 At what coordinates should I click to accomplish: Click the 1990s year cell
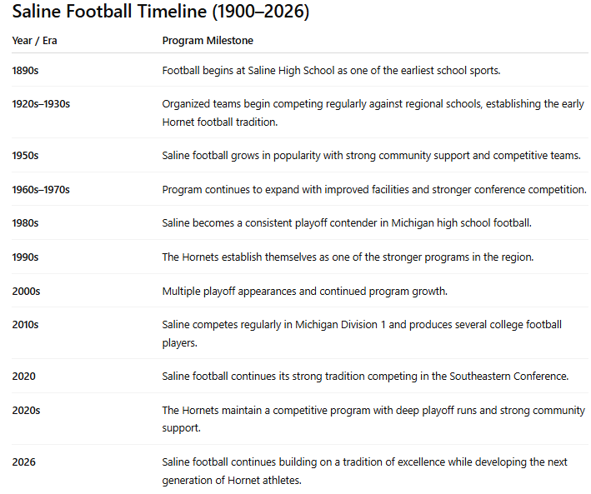pyautogui.click(x=25, y=257)
